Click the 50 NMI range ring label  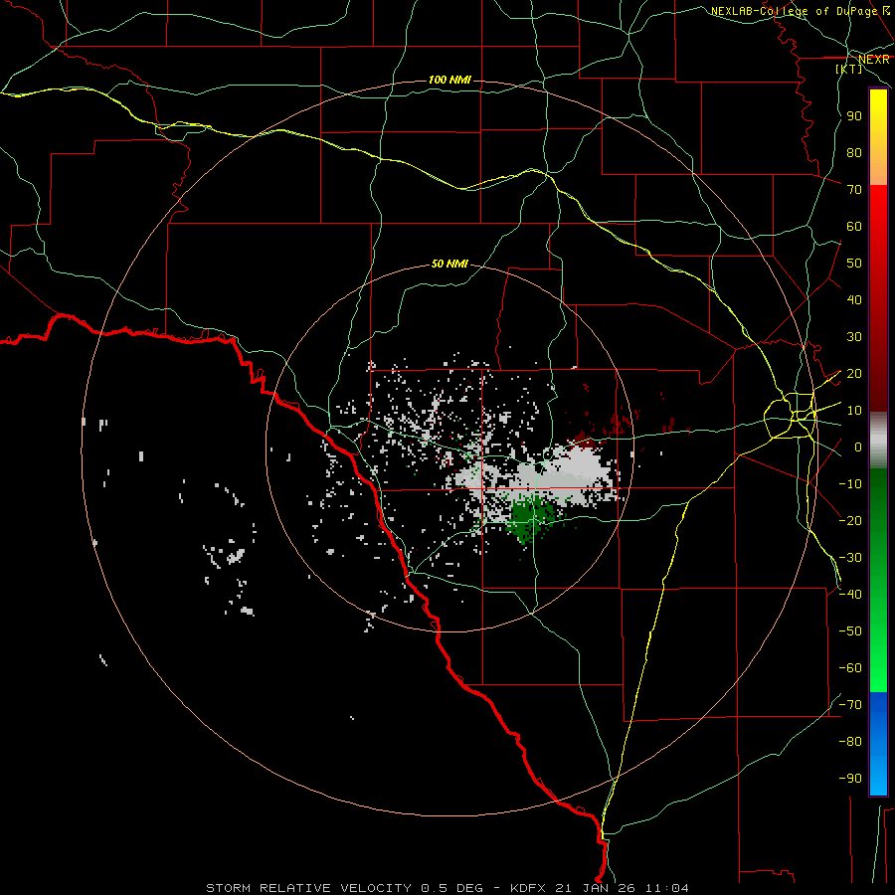[449, 264]
